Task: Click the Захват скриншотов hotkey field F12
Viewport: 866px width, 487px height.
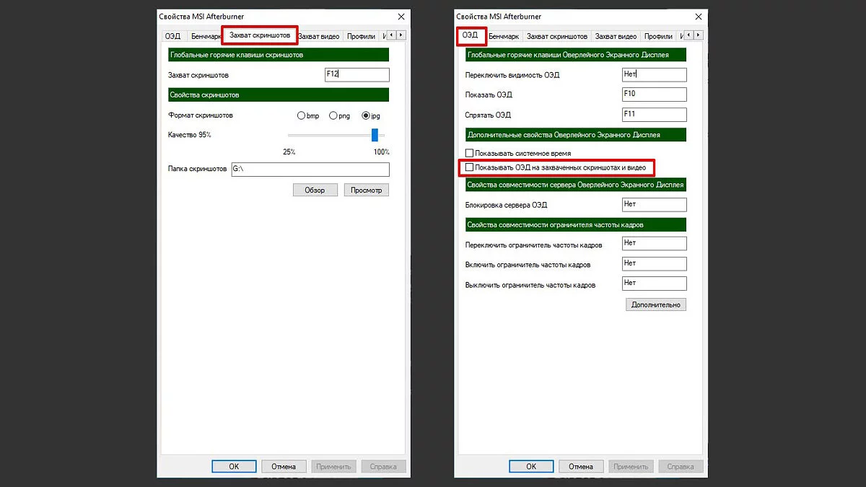Action: pyautogui.click(x=357, y=74)
